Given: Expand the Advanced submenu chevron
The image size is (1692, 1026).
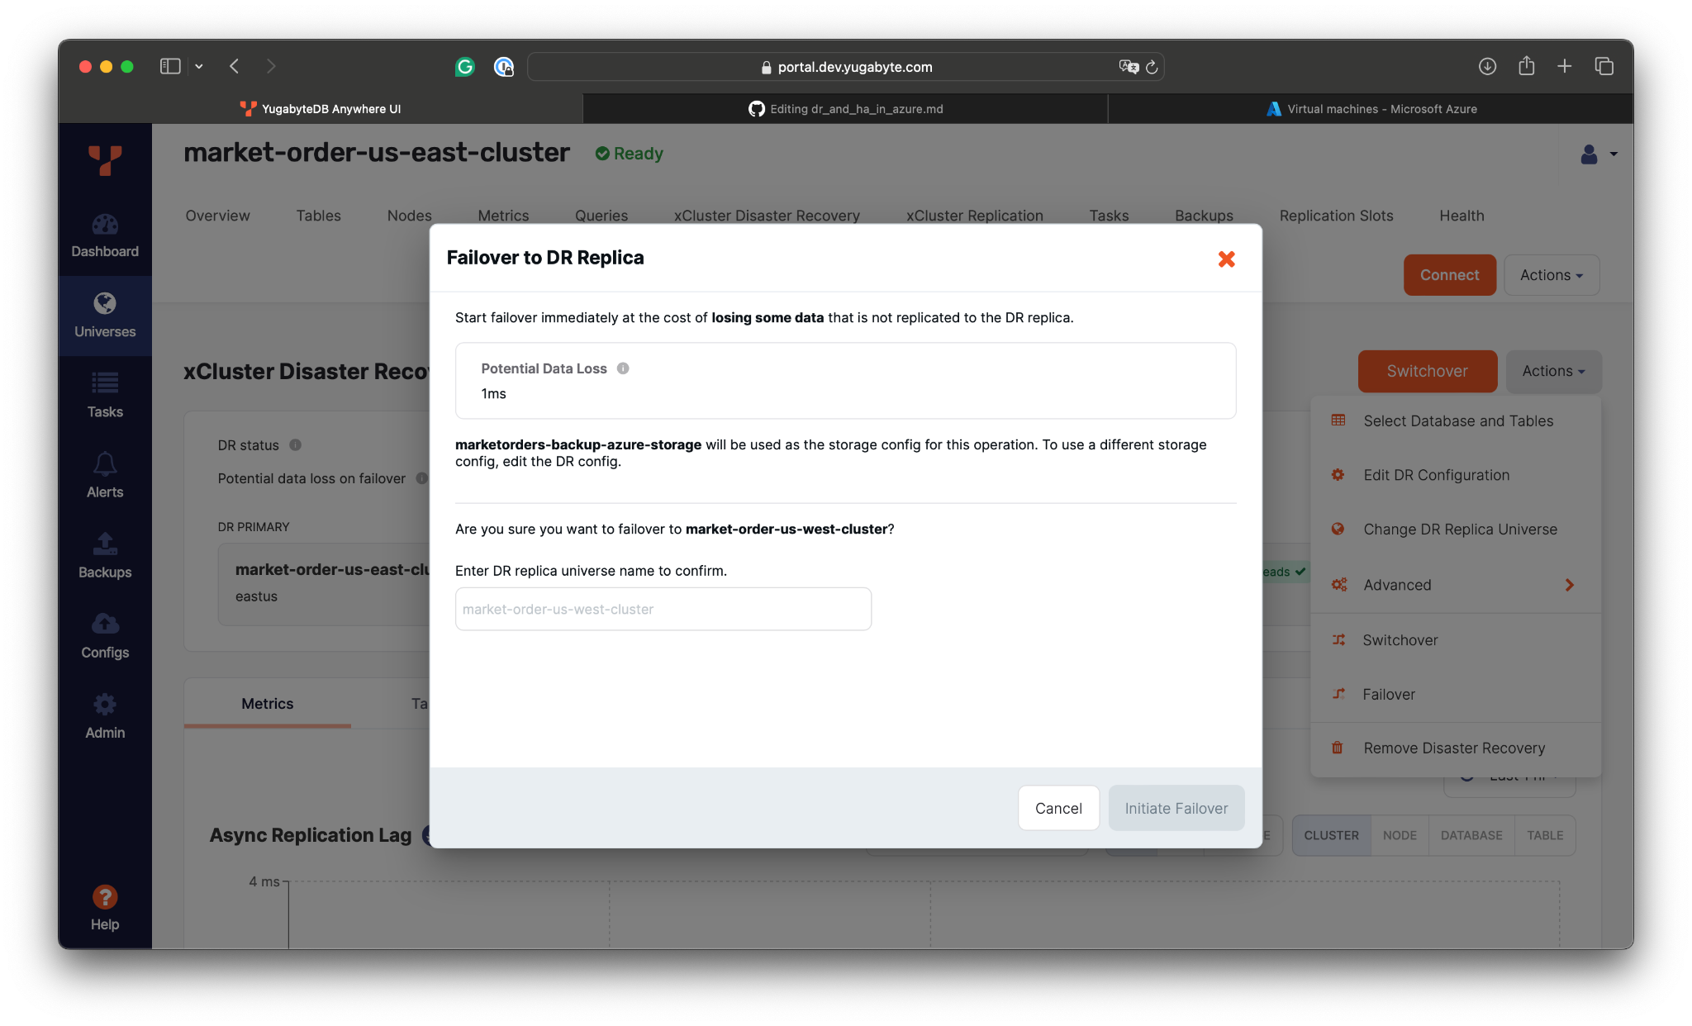Looking at the screenshot, I should (1569, 585).
